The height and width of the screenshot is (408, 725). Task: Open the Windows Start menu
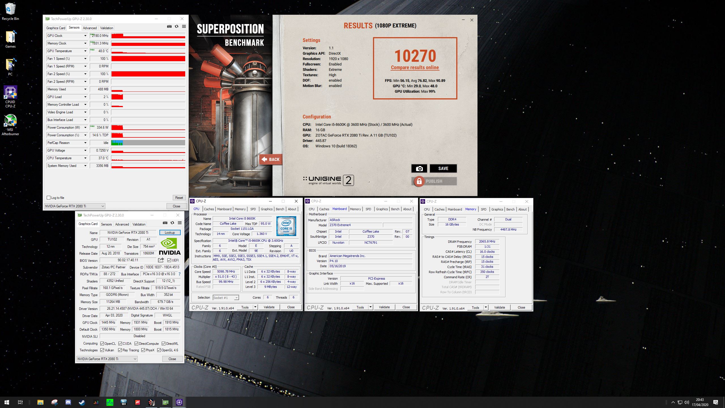7,402
